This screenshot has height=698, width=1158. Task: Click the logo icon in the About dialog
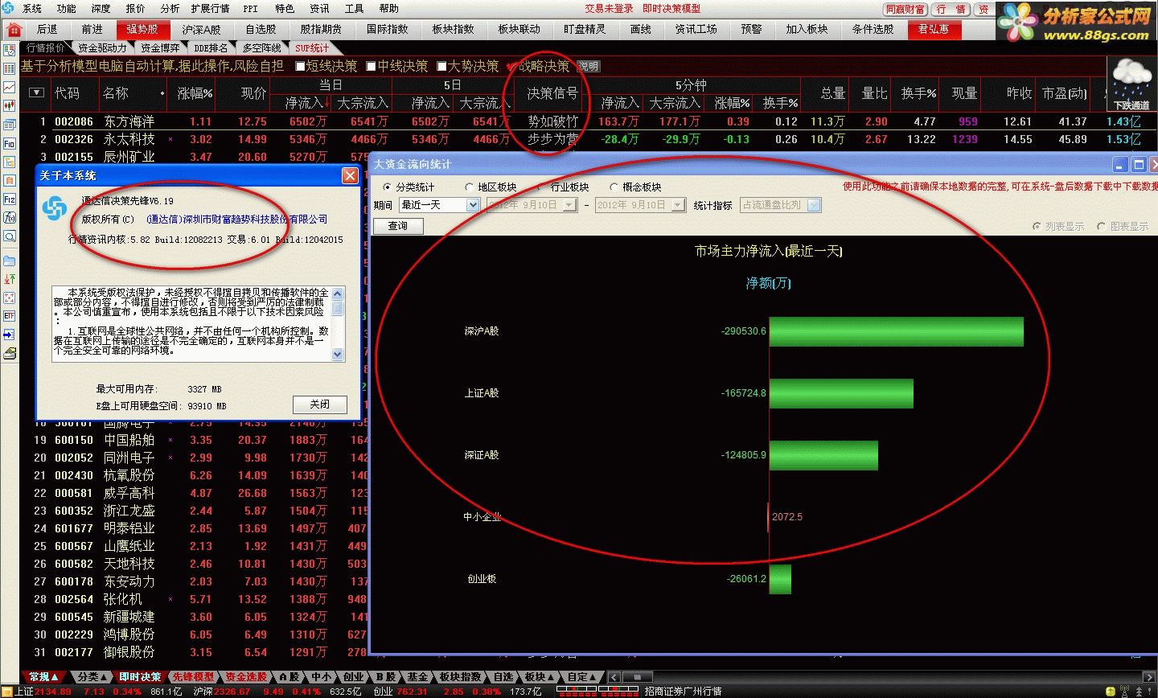(55, 208)
